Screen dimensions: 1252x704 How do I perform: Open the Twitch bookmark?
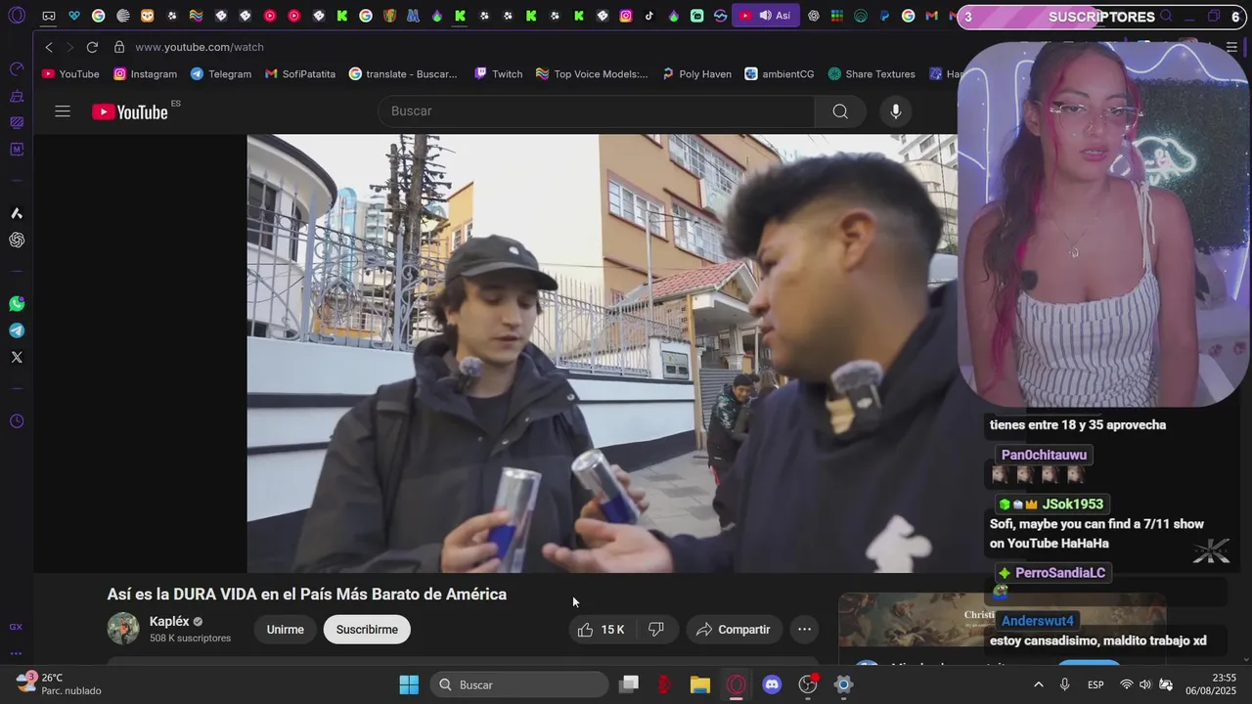pyautogui.click(x=499, y=74)
